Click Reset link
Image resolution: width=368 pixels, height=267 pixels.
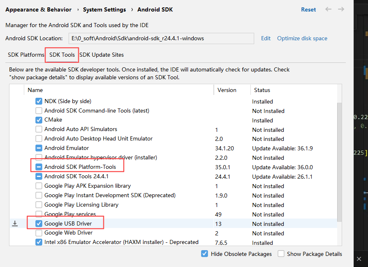coord(308,9)
